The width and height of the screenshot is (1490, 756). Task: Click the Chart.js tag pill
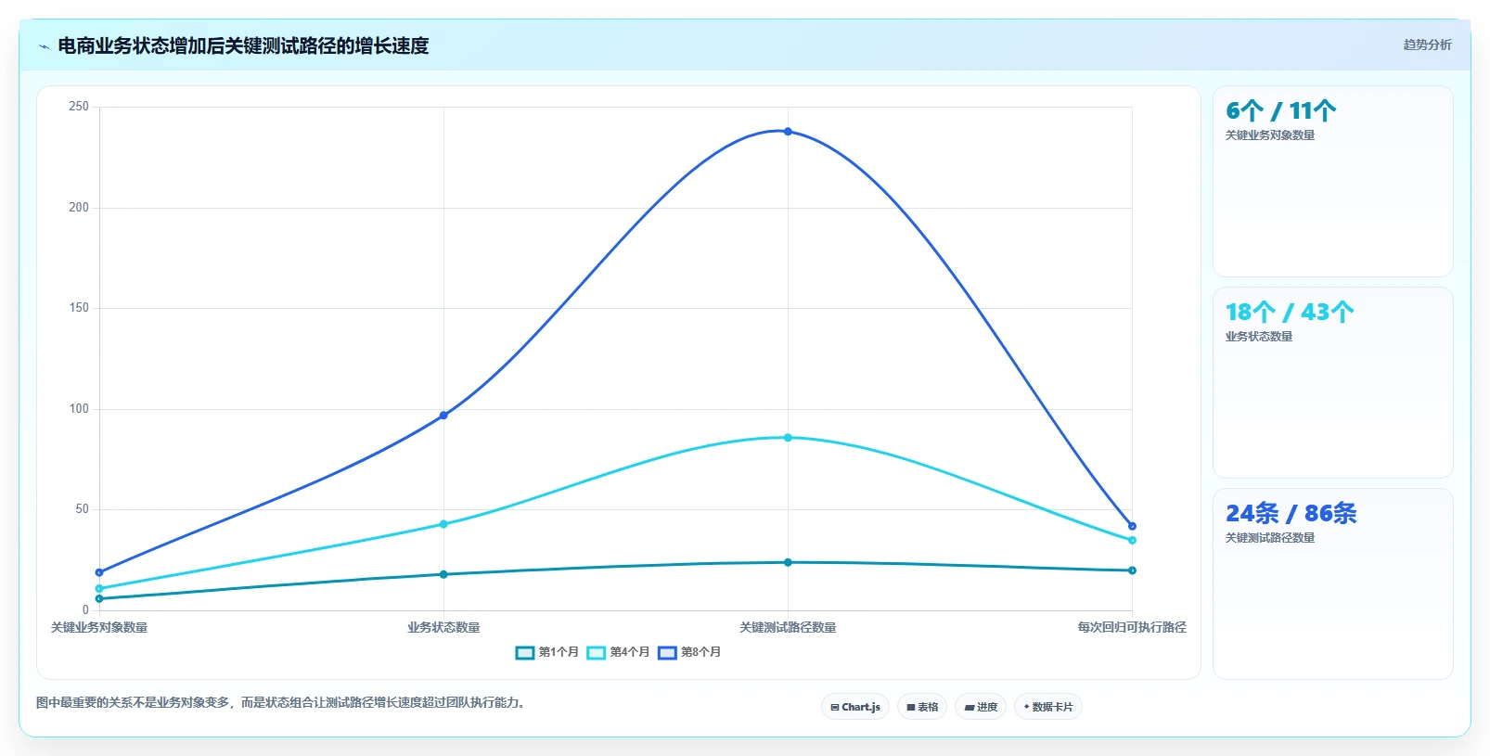855,707
